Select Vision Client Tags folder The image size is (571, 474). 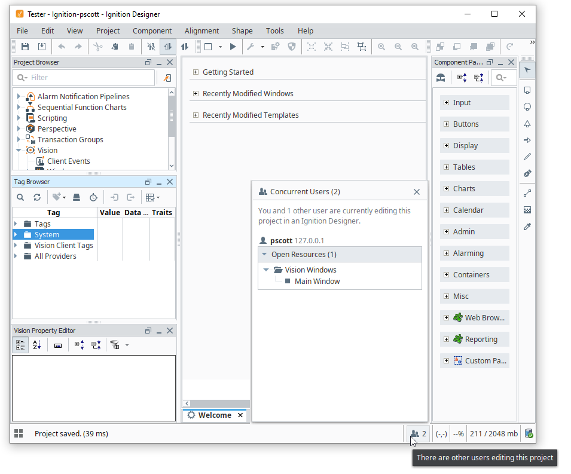[x=64, y=246]
